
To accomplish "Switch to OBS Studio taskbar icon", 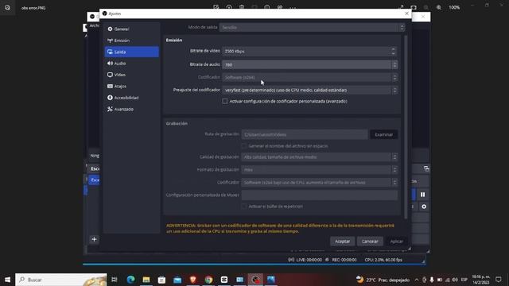I will coord(255,280).
